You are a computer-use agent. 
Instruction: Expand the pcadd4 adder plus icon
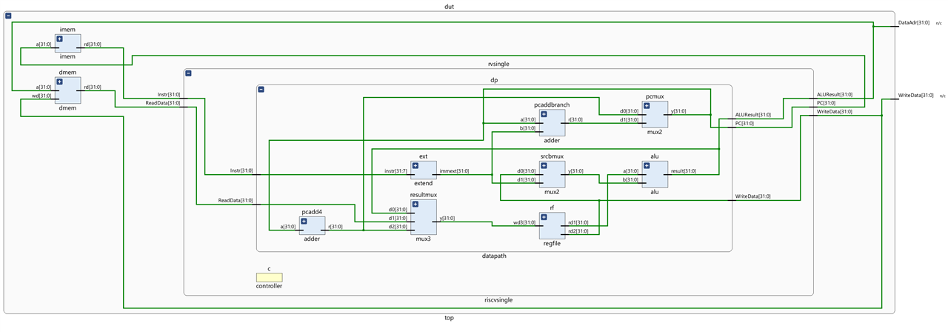[304, 222]
